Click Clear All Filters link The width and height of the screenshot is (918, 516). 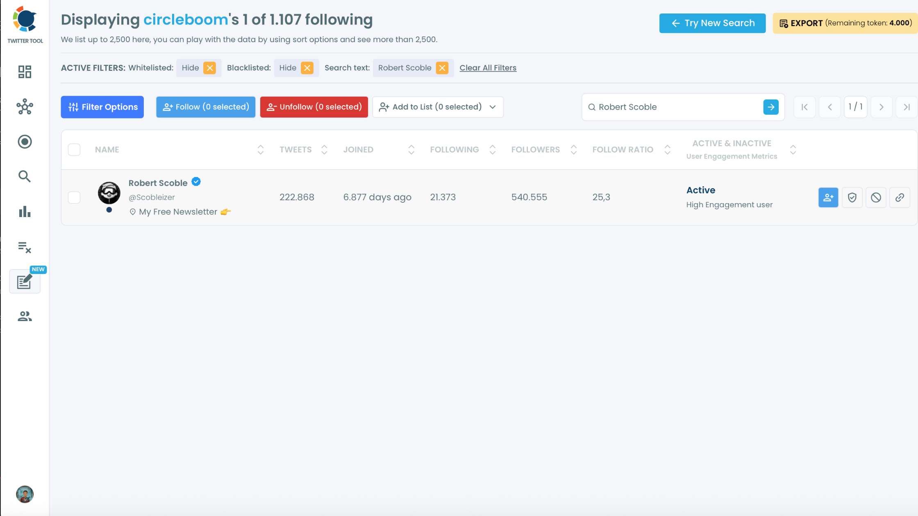point(488,68)
